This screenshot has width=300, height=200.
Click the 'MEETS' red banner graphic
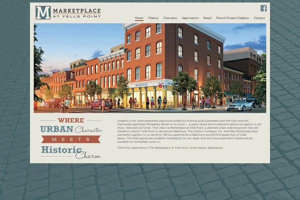71,139
